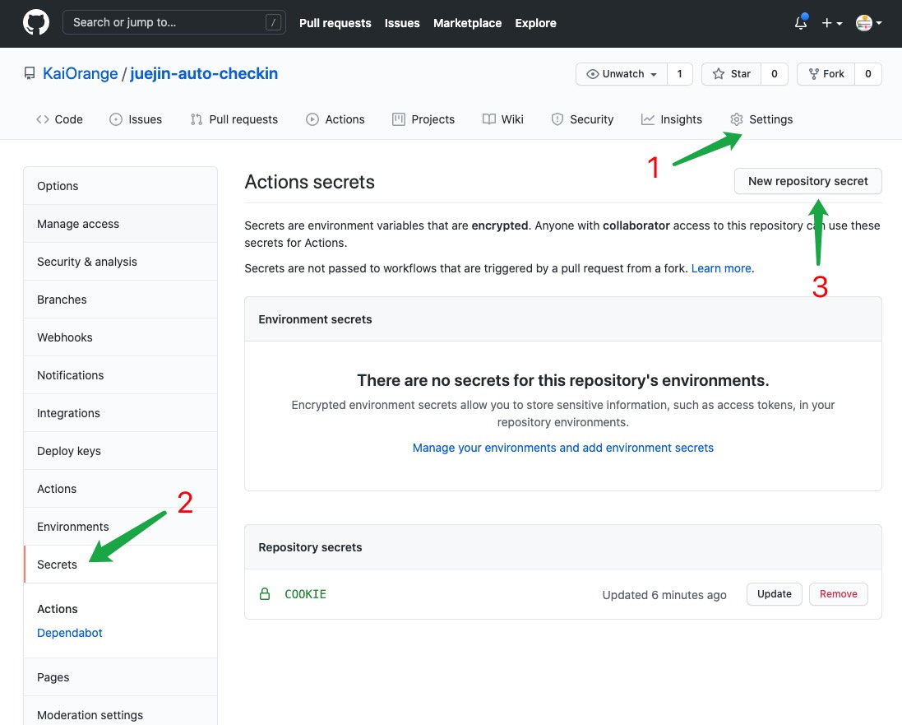The width and height of the screenshot is (902, 725).
Task: Star this repository
Action: 731,74
